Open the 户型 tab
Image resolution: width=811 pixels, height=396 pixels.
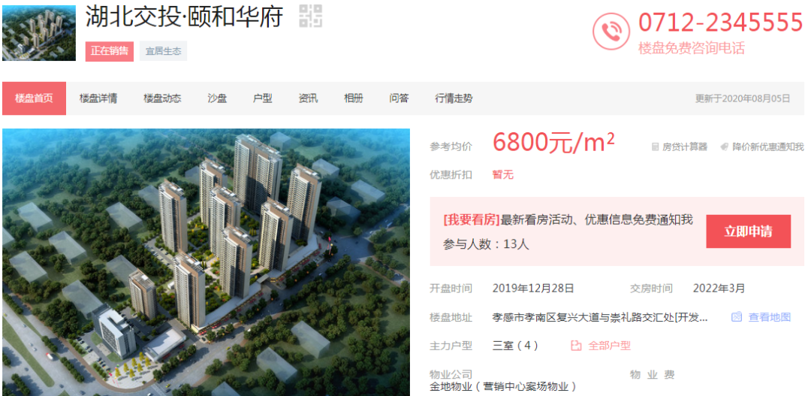click(263, 98)
